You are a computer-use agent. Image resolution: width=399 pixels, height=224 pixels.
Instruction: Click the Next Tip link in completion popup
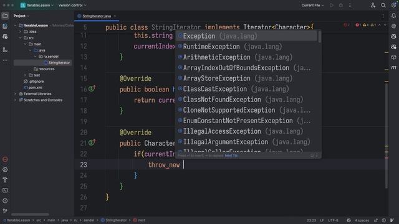[x=231, y=156]
